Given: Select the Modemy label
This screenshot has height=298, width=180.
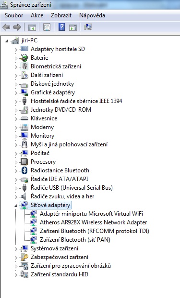Looking at the screenshot, I should pos(42,127).
